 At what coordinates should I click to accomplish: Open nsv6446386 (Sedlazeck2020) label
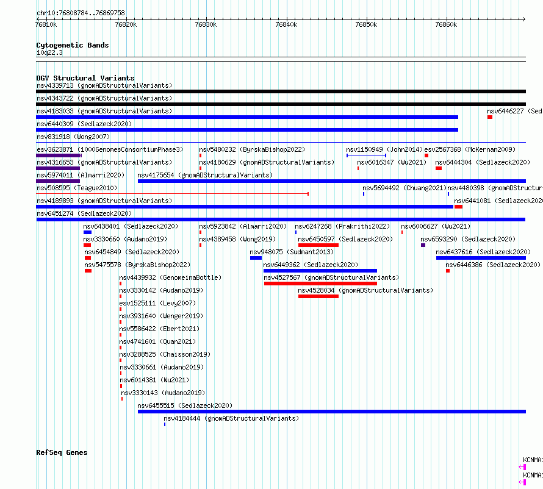[x=493, y=265]
